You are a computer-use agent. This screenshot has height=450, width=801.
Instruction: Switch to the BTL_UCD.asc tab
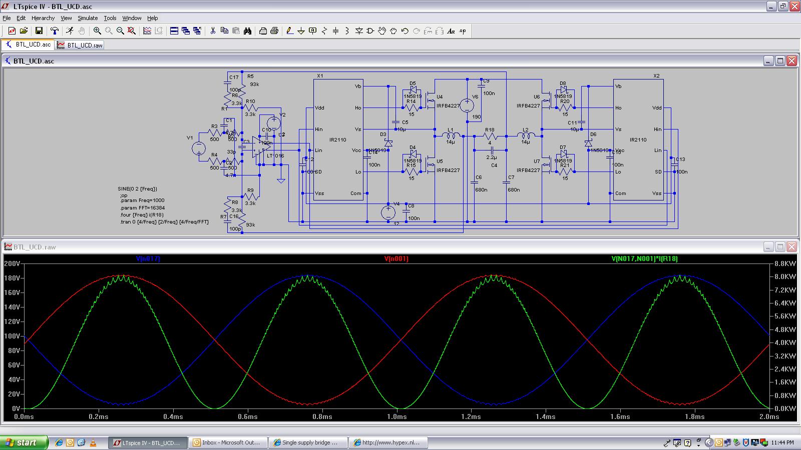[29, 44]
